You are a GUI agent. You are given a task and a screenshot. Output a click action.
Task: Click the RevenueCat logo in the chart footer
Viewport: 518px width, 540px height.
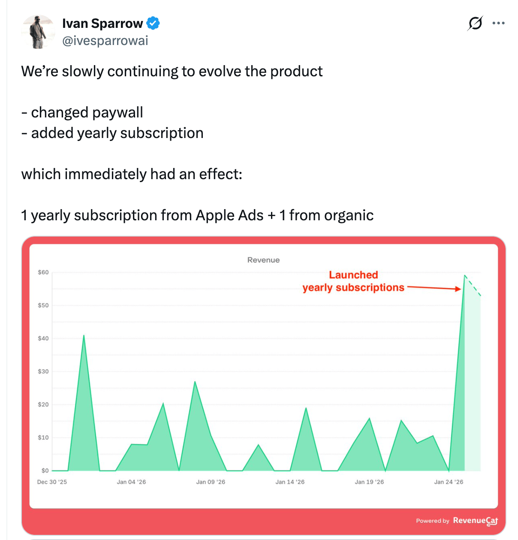(476, 521)
